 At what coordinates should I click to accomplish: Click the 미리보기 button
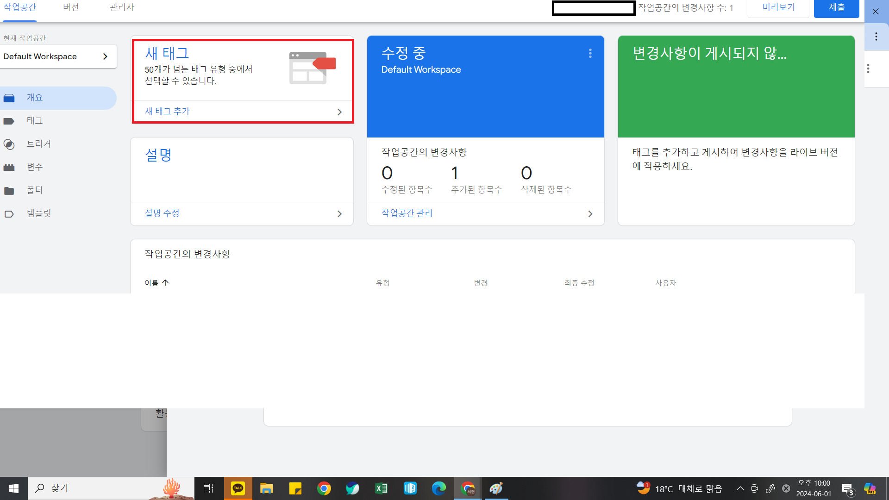tap(778, 7)
